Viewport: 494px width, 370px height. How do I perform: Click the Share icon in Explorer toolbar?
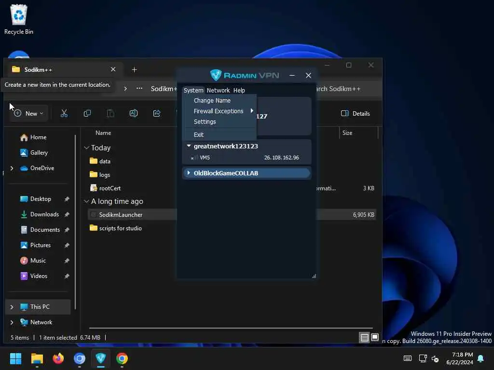157,113
